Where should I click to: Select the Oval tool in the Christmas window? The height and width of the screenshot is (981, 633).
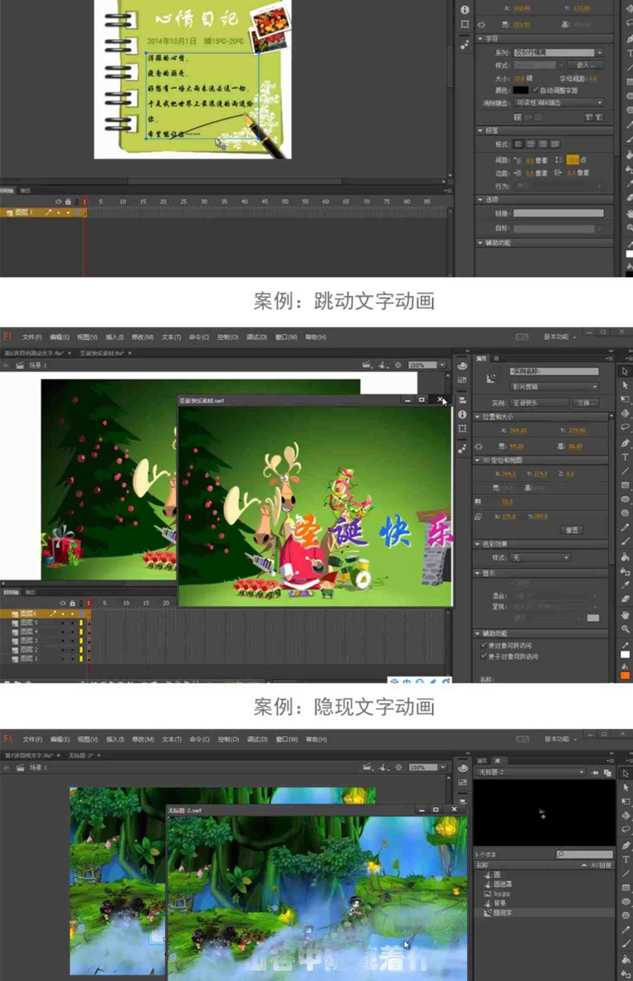click(625, 499)
